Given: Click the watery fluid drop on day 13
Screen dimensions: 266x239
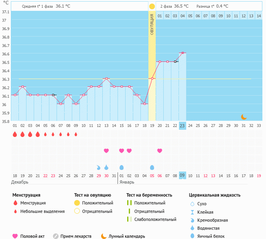Looking at the screenshot, I should 106,168.
